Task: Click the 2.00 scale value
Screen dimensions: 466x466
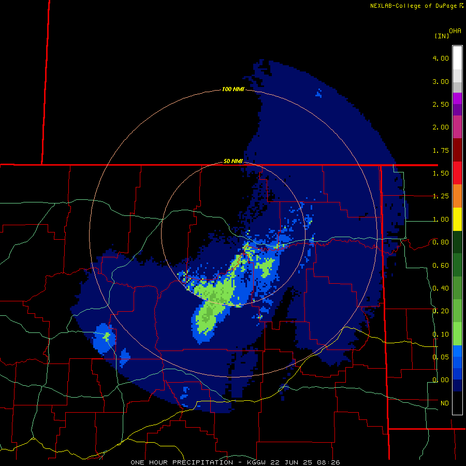Action: [x=441, y=127]
